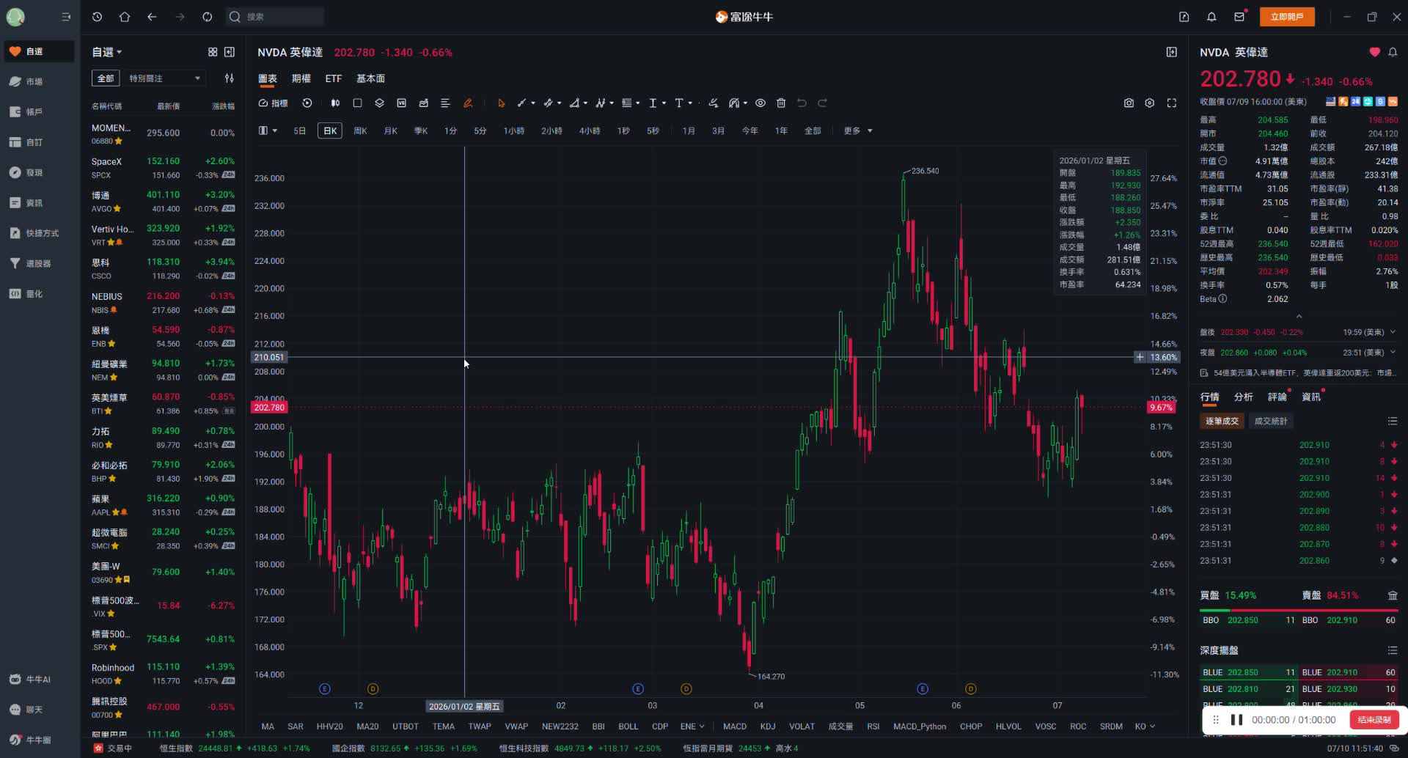Screen dimensions: 1408x758
Task: Expand the KO indicator dropdown
Action: [1145, 726]
